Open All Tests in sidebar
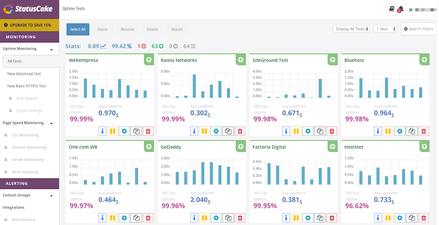 tap(31, 61)
